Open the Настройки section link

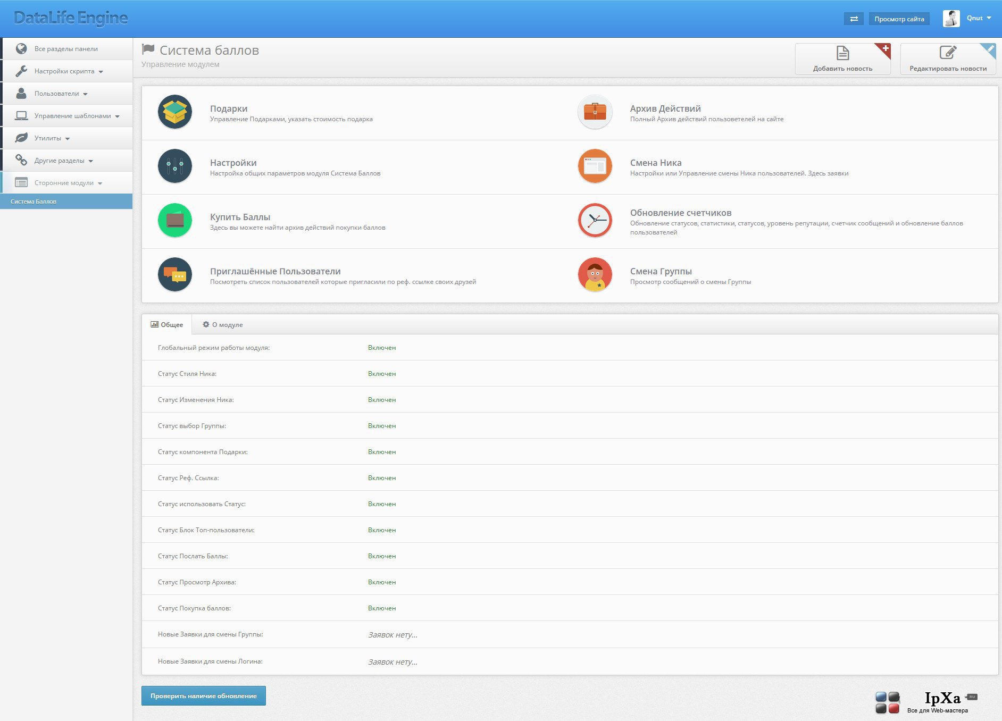pos(233,163)
